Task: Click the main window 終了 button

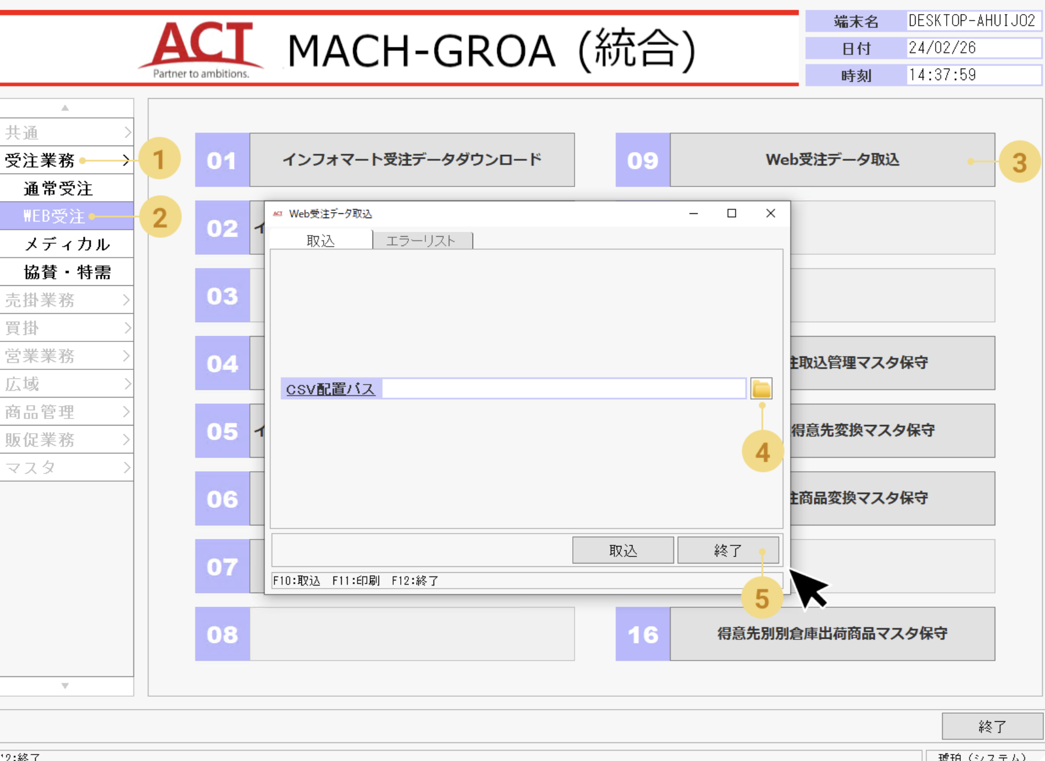Action: tap(992, 727)
